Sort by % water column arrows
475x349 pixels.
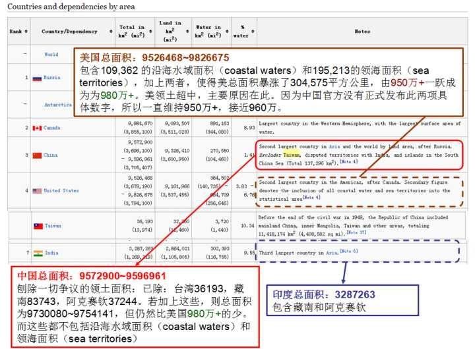point(253,32)
